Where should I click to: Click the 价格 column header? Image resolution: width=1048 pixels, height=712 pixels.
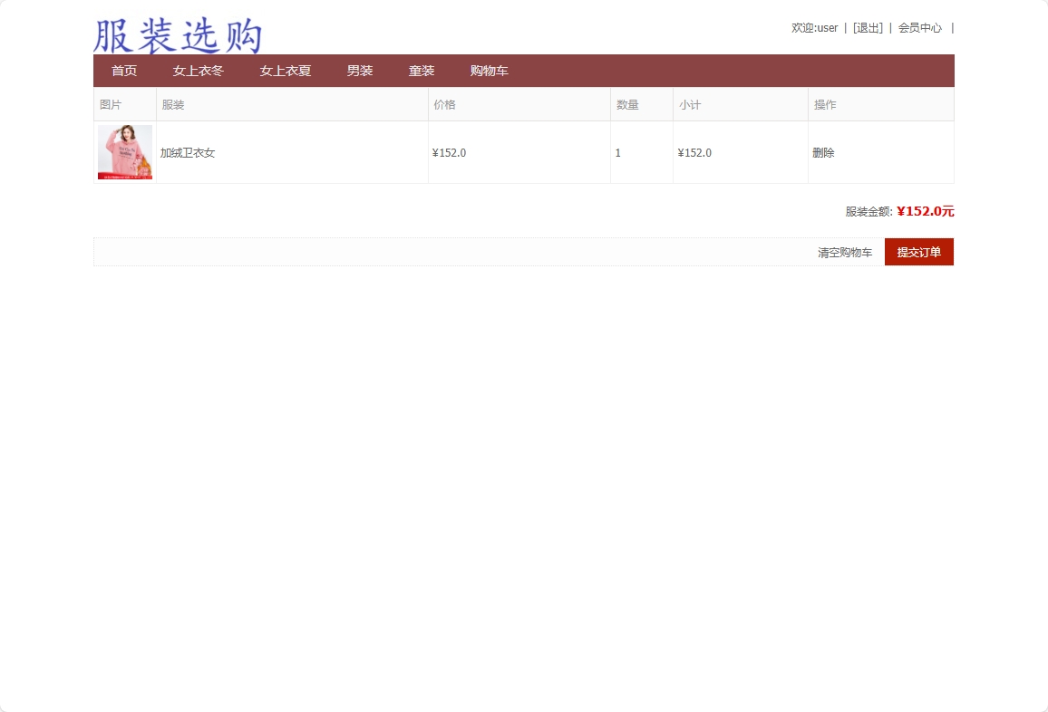[443, 104]
